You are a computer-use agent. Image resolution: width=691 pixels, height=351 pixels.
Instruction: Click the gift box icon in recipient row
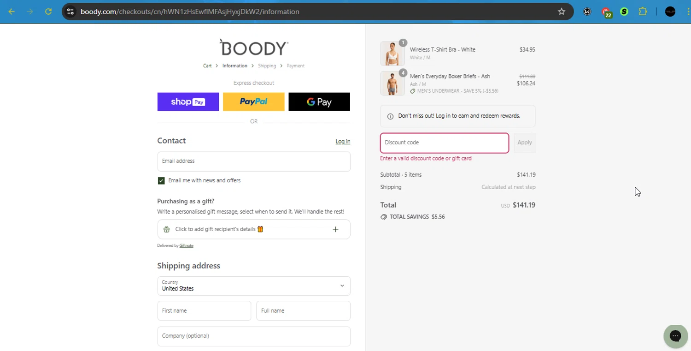point(167,229)
